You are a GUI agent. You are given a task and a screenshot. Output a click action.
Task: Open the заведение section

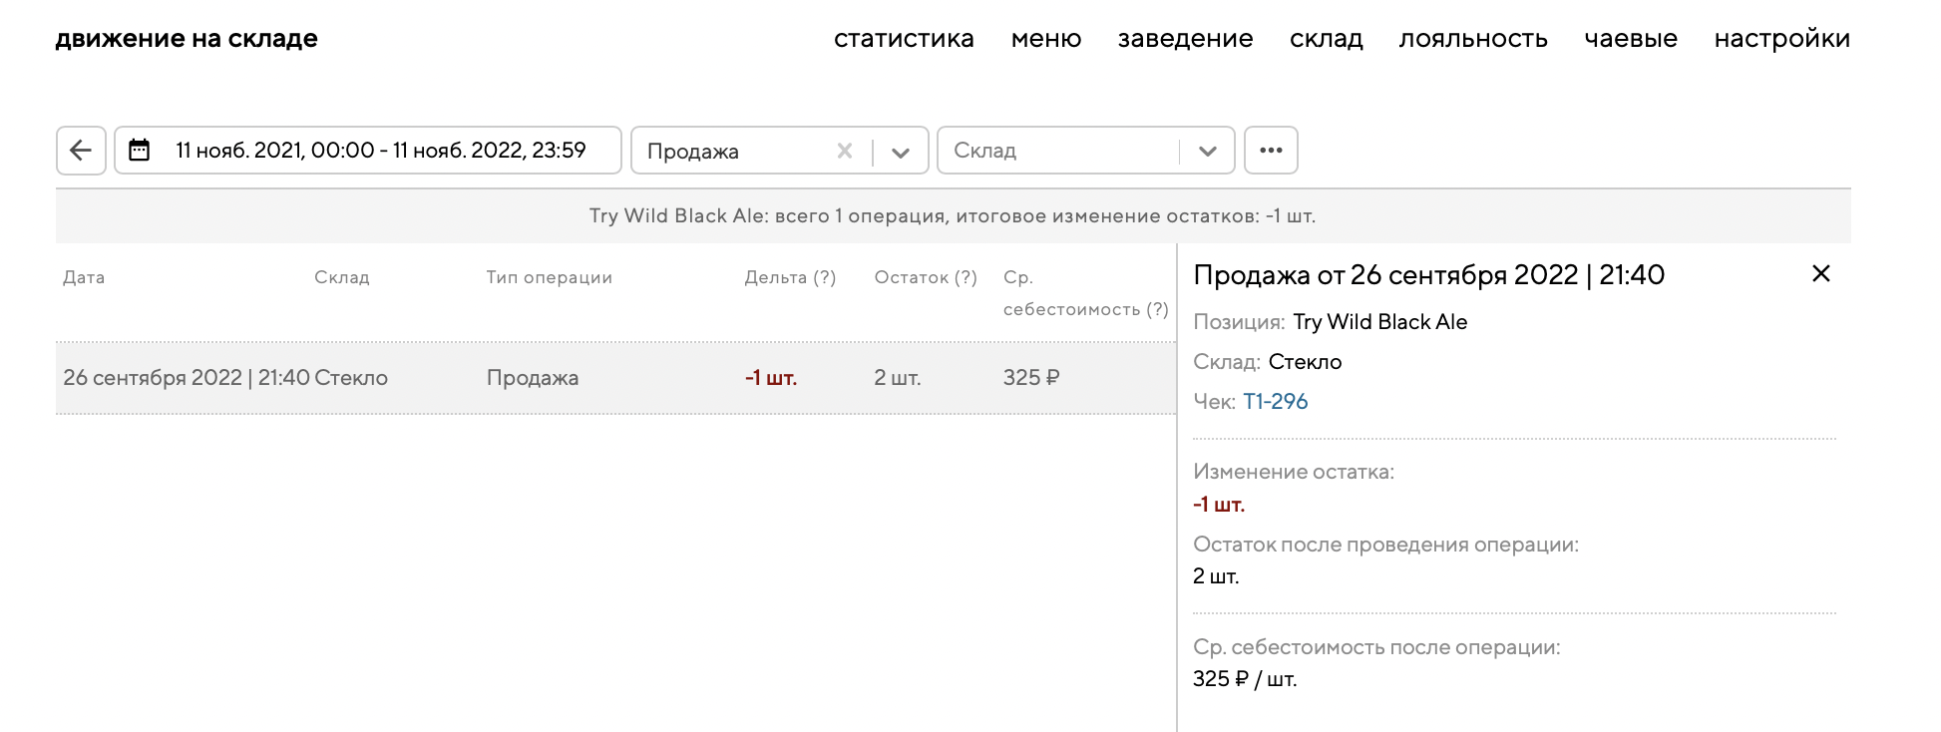coord(1185,39)
